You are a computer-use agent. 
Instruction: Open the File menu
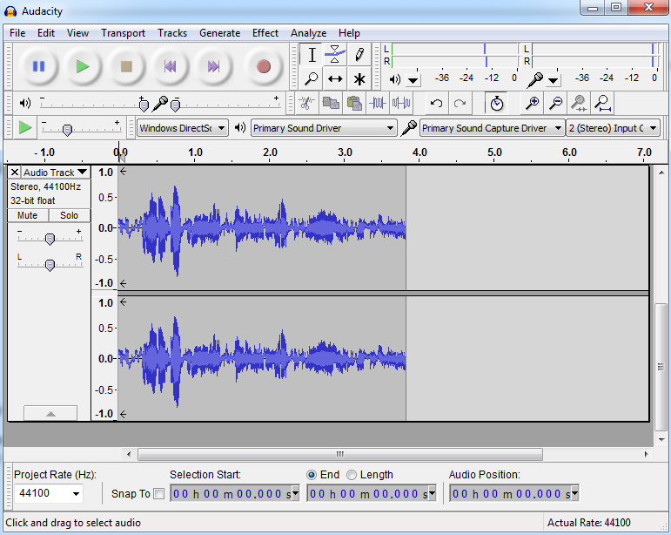(x=17, y=33)
